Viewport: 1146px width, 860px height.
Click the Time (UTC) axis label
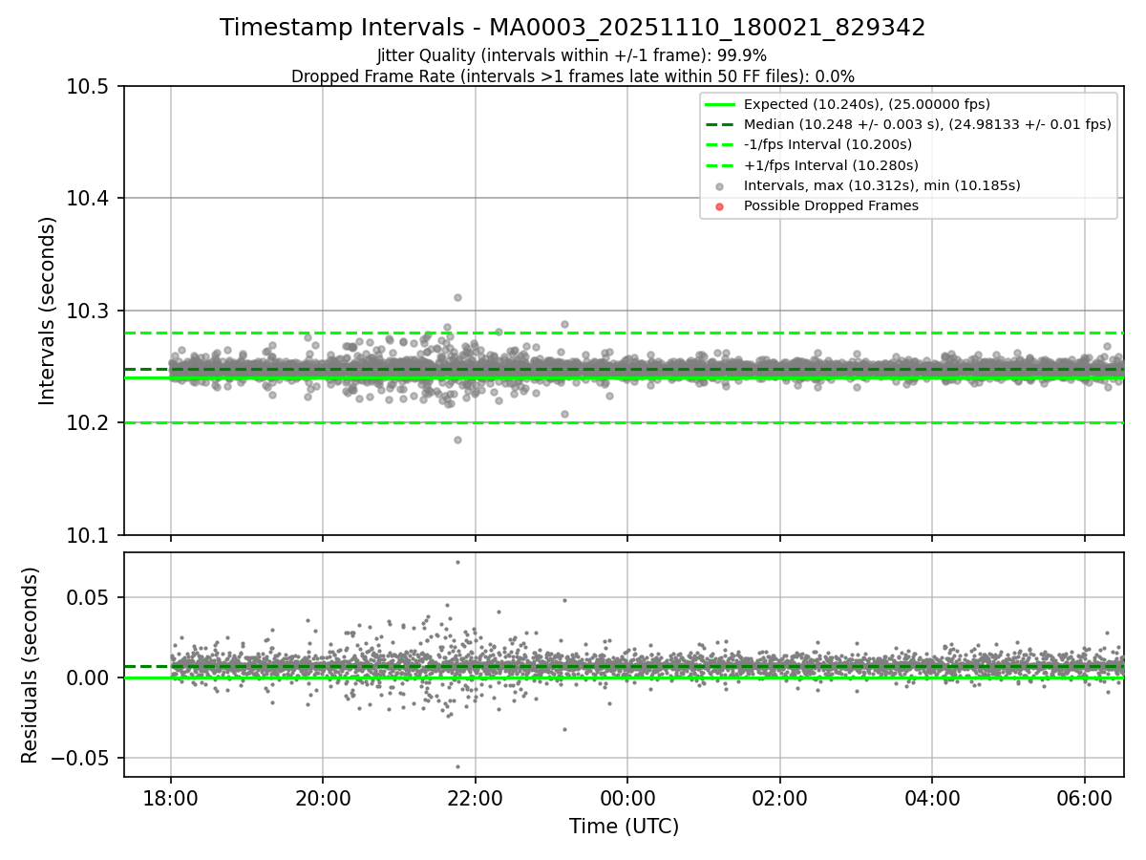pyautogui.click(x=624, y=827)
